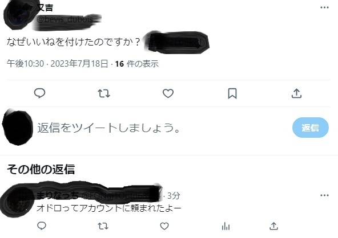The image size is (338, 238).
Task: Like the まりなっち reply
Action: coord(164,226)
